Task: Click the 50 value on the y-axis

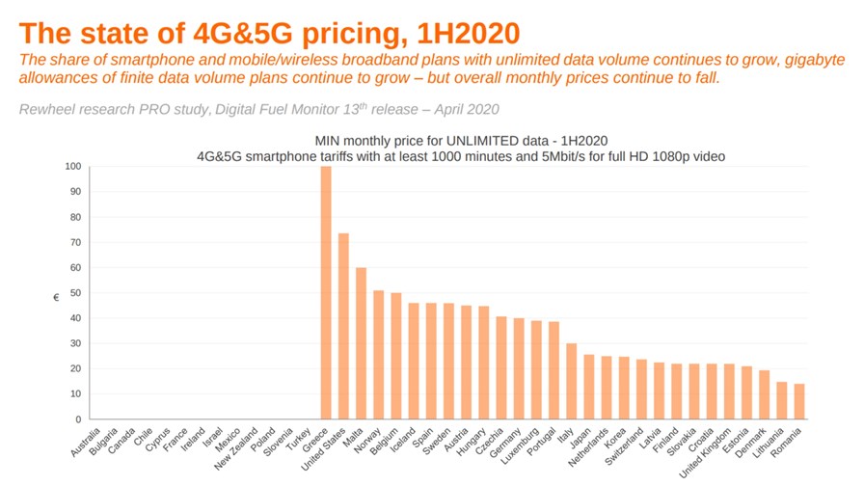Action: (75, 293)
